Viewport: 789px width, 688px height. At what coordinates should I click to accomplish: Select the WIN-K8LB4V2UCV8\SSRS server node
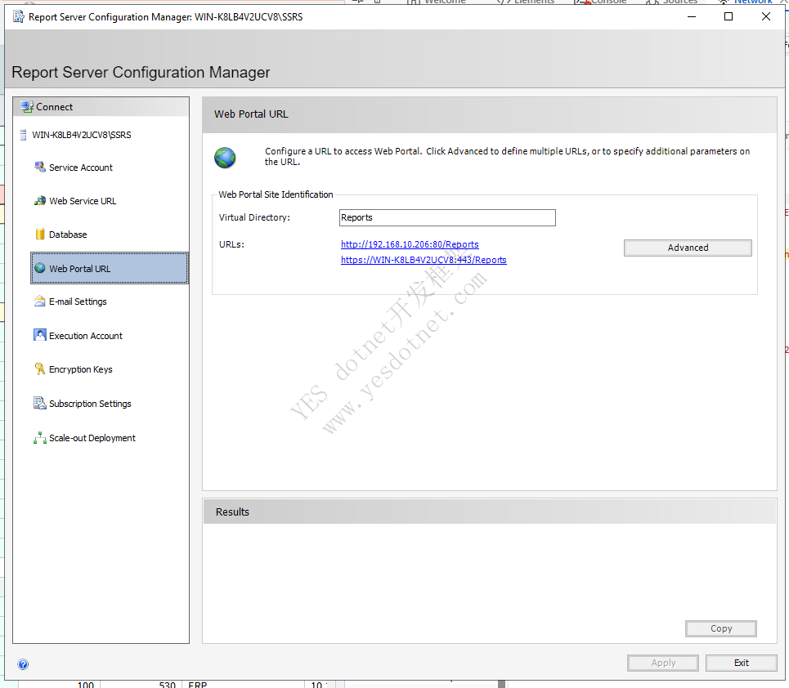click(x=81, y=135)
